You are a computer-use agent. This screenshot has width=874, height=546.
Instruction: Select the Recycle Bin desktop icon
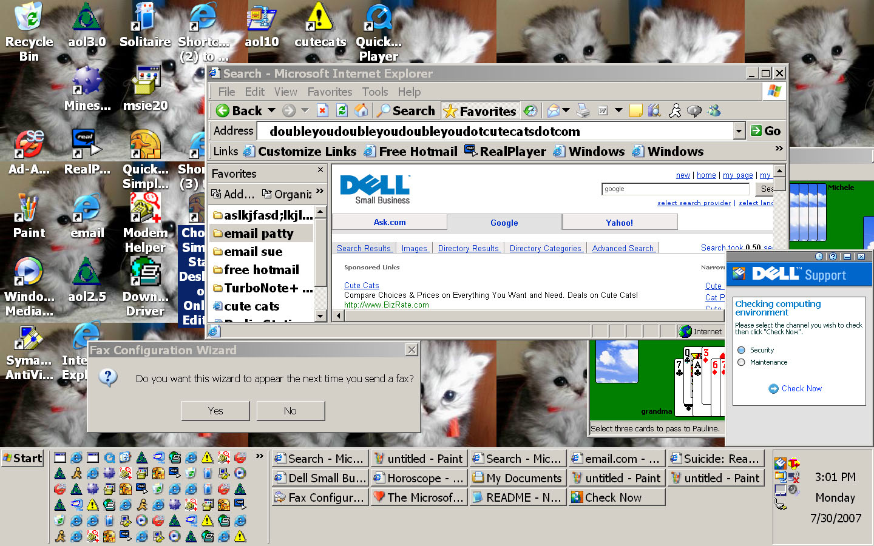[29, 32]
